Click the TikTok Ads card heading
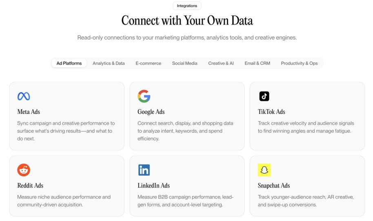This screenshot has width=373, height=221. [271, 112]
